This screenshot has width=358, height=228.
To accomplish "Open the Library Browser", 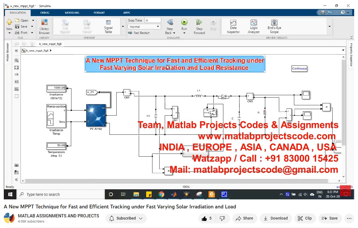I will click(x=44, y=26).
